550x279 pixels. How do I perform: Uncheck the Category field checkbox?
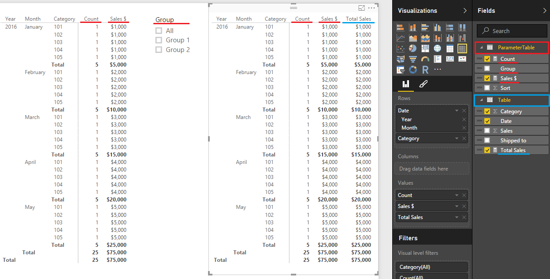tap(487, 112)
